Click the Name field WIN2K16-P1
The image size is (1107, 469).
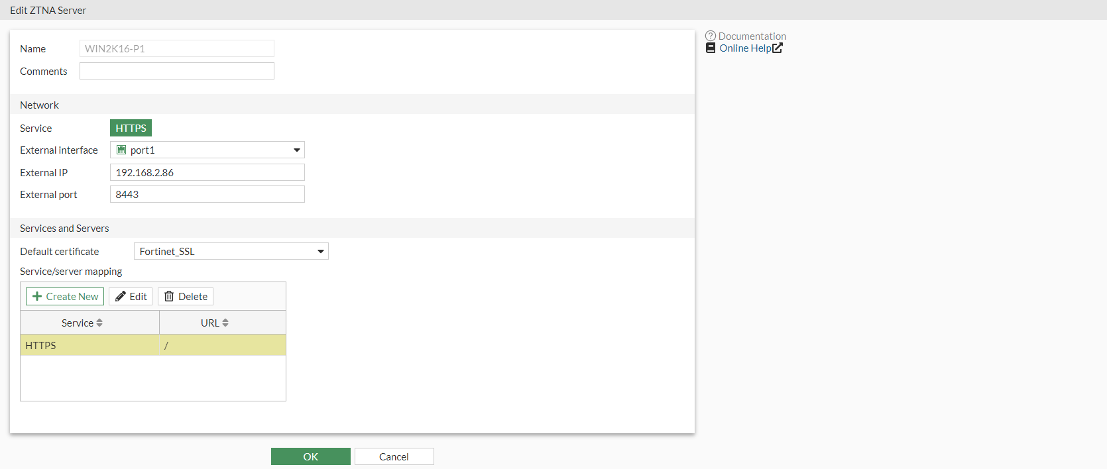[176, 48]
